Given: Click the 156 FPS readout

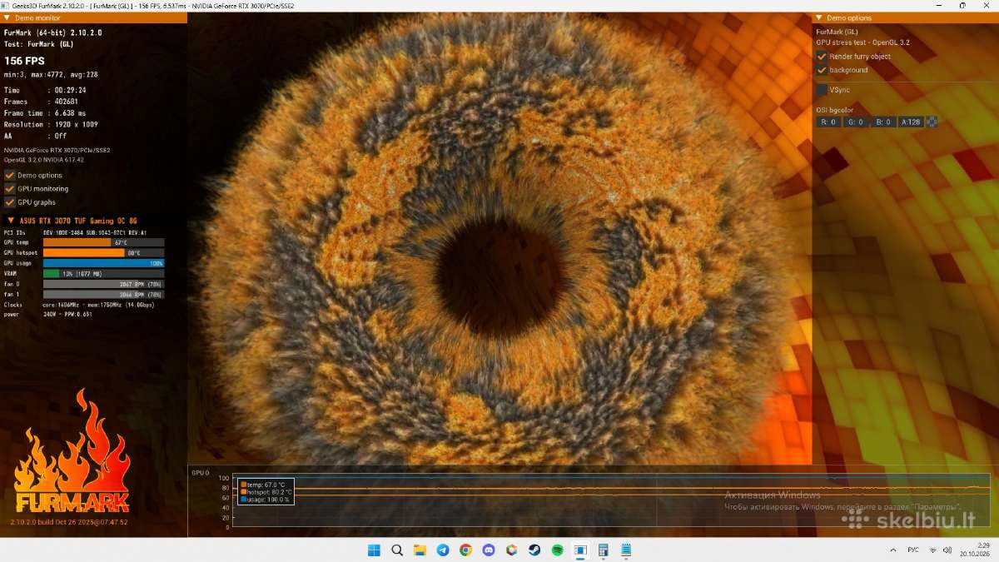Looking at the screenshot, I should click(x=25, y=61).
